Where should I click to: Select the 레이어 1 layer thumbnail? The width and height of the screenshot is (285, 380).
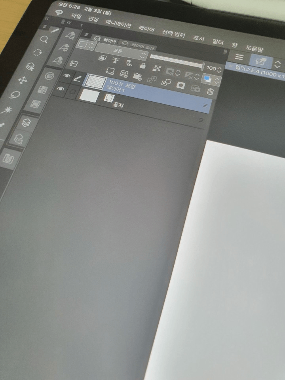click(x=96, y=82)
